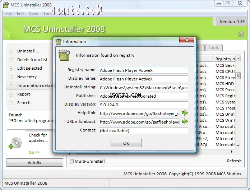Click the Contact field showing Not available
The image size is (250, 190).
143,130
